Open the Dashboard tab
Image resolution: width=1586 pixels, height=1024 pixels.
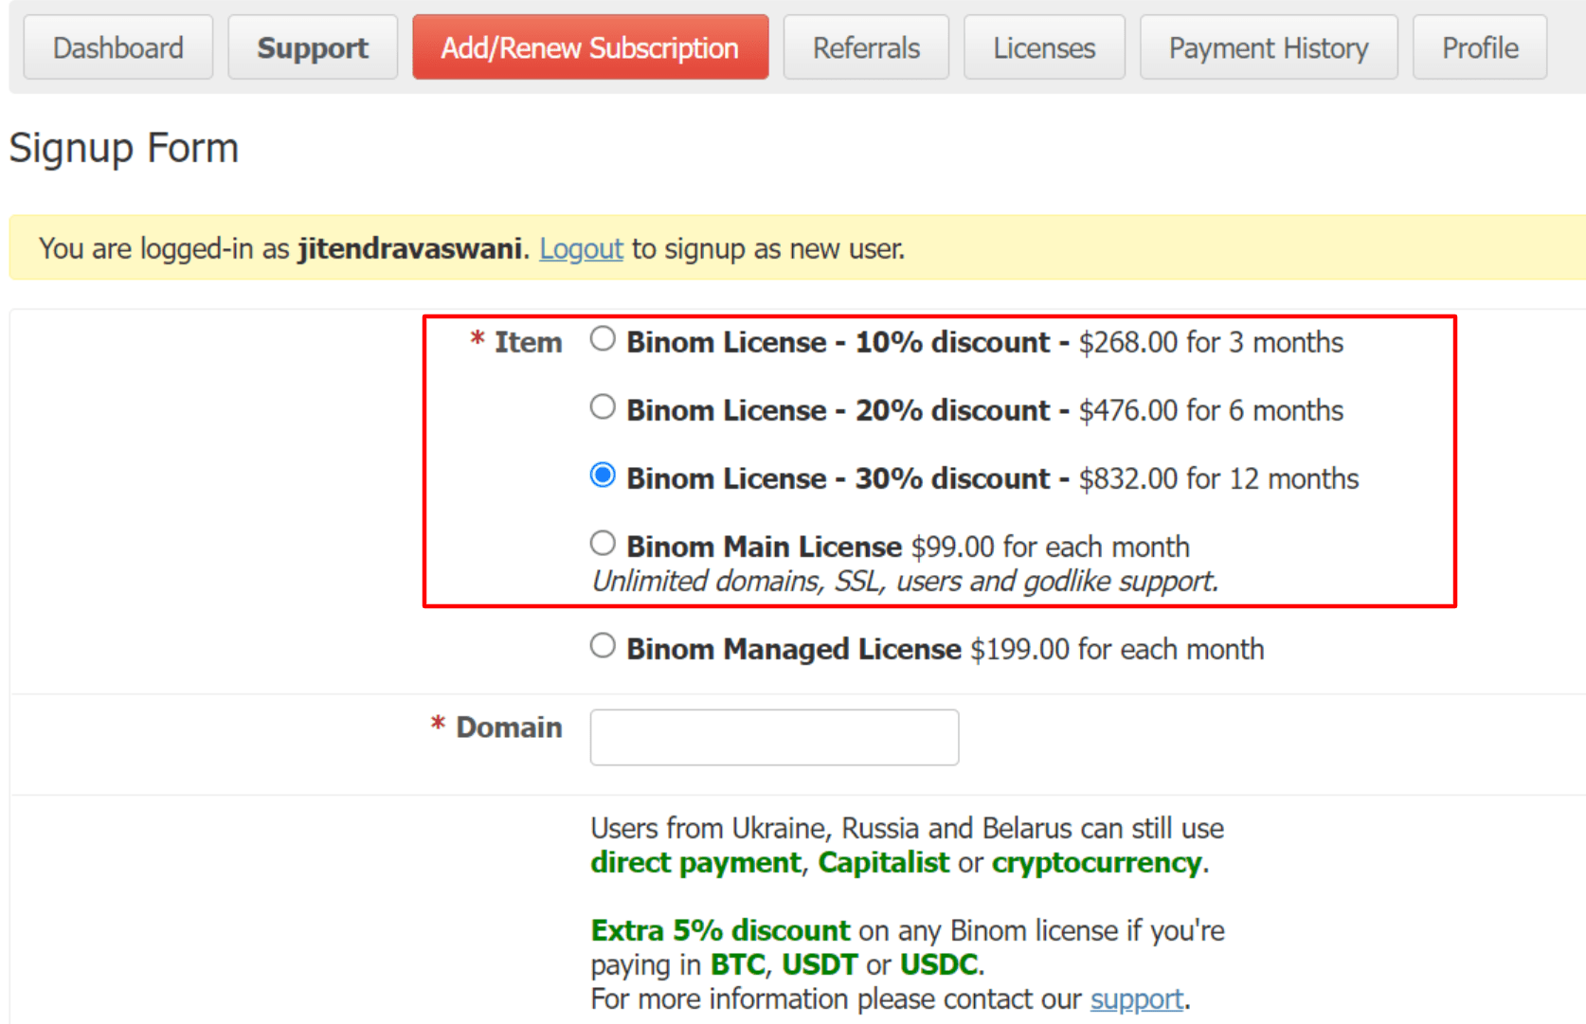click(x=117, y=46)
